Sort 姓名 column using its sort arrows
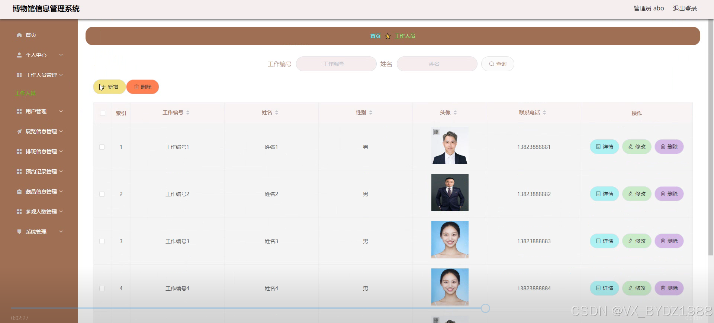The height and width of the screenshot is (323, 714). (277, 112)
